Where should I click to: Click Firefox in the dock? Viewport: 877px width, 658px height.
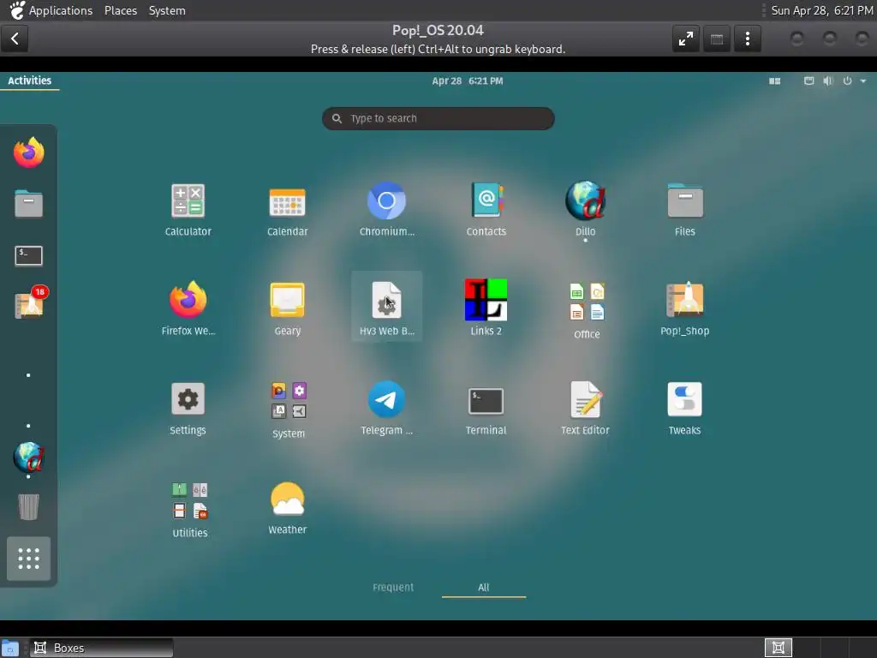click(x=28, y=153)
